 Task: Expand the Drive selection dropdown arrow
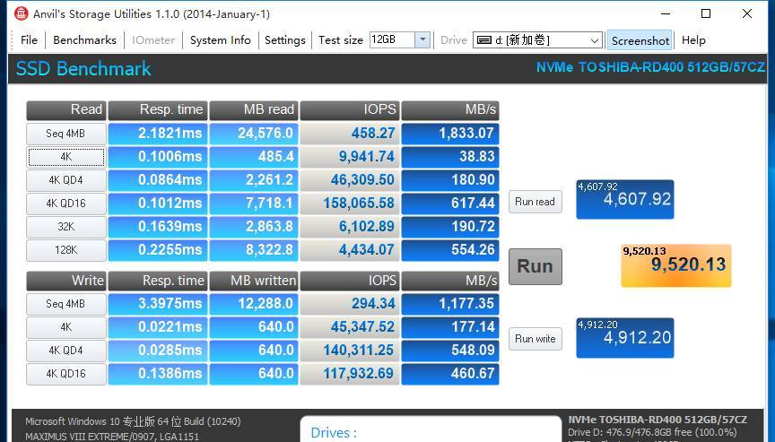point(594,40)
